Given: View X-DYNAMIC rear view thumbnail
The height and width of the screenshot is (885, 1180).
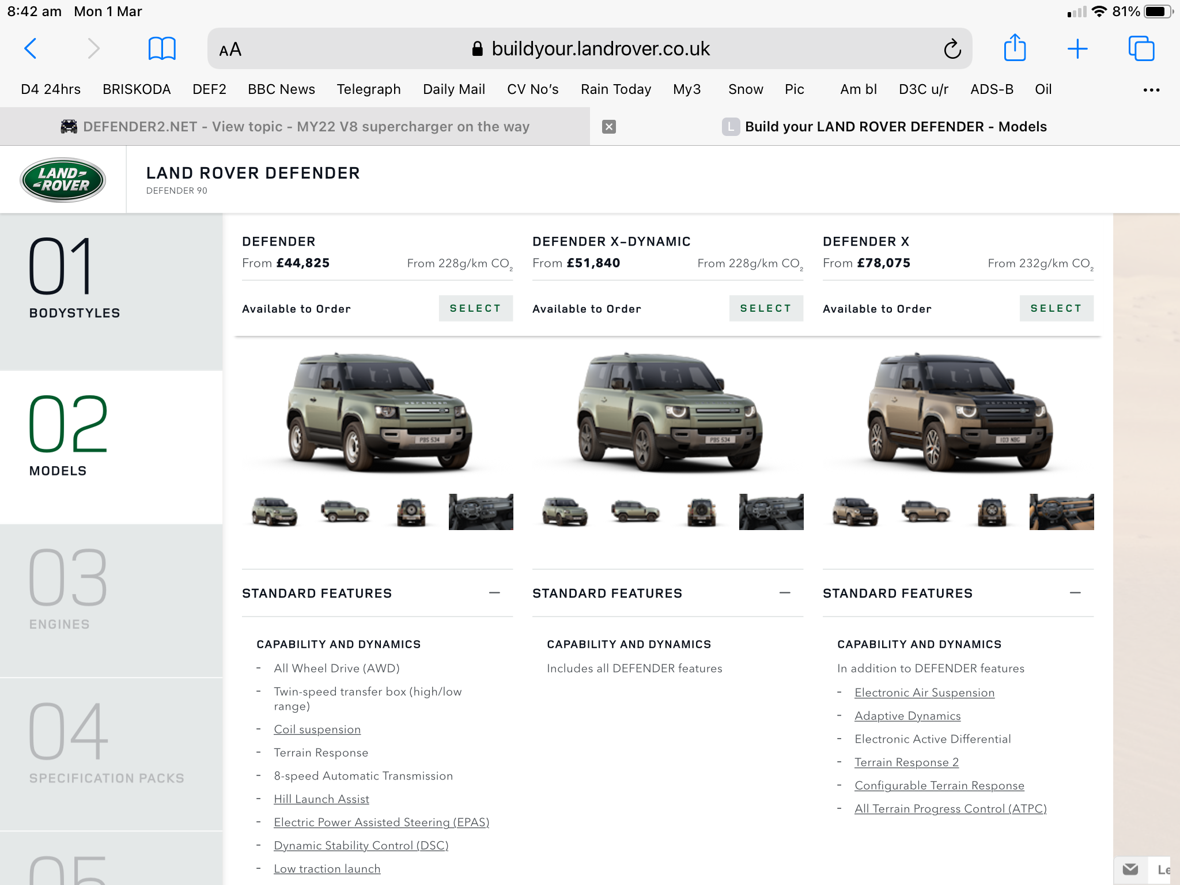Looking at the screenshot, I should coord(702,512).
